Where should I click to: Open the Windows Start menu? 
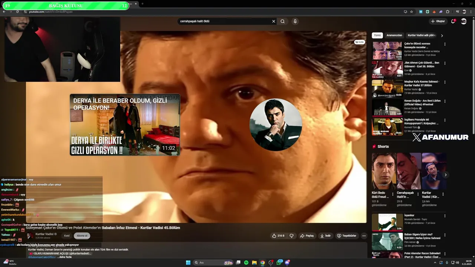pyautogui.click(x=188, y=263)
